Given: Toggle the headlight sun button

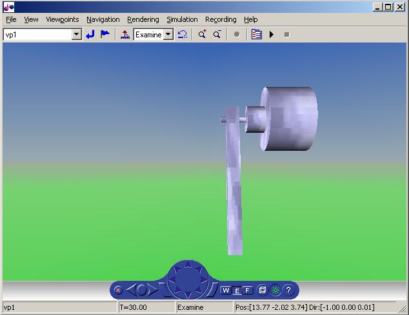Looking at the screenshot, I should click(275, 290).
